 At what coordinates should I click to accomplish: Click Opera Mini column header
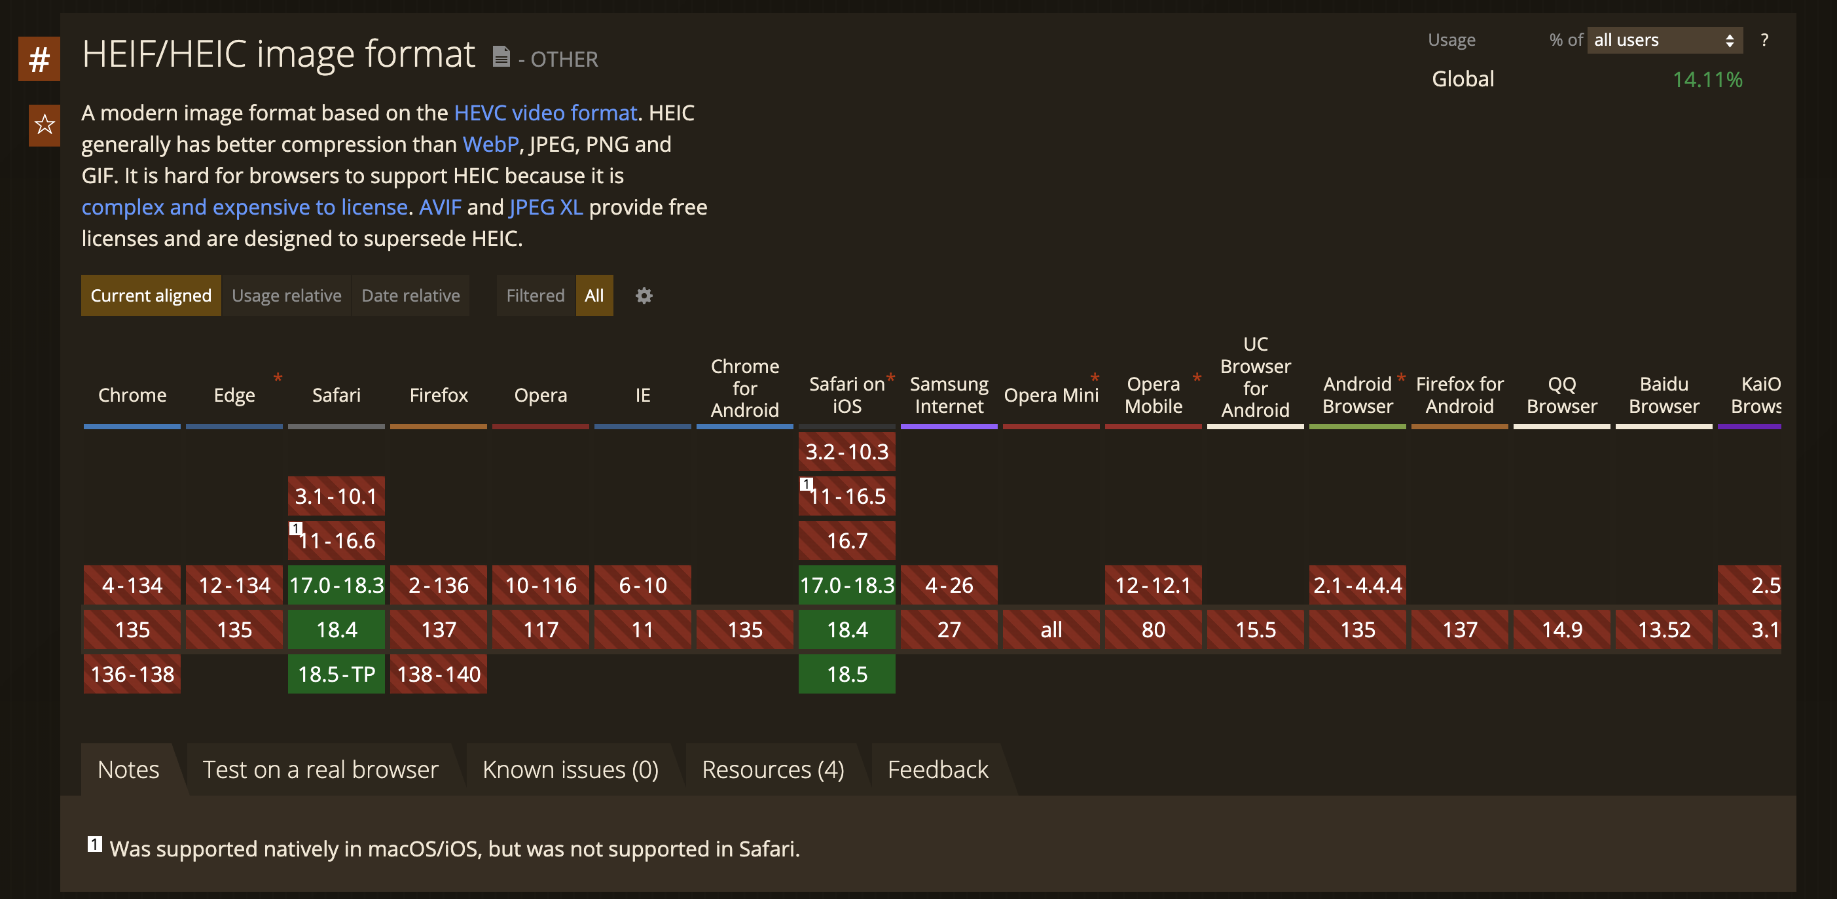(1051, 396)
